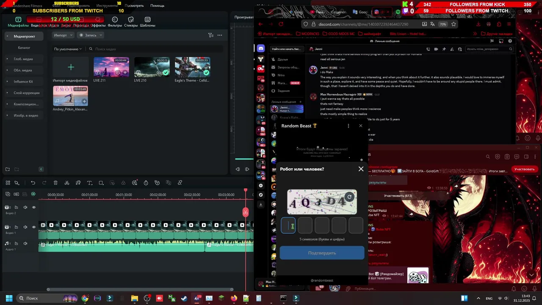Open the Filters tab in Filmora
Viewport: 542px width, 305px height.
point(115,22)
